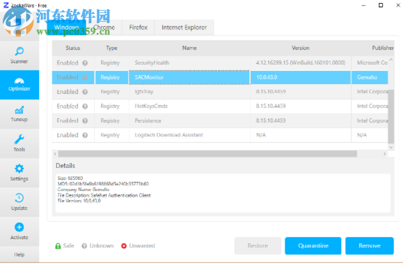Click the vertical scrollbar thumb
403x269 pixels.
[391, 116]
